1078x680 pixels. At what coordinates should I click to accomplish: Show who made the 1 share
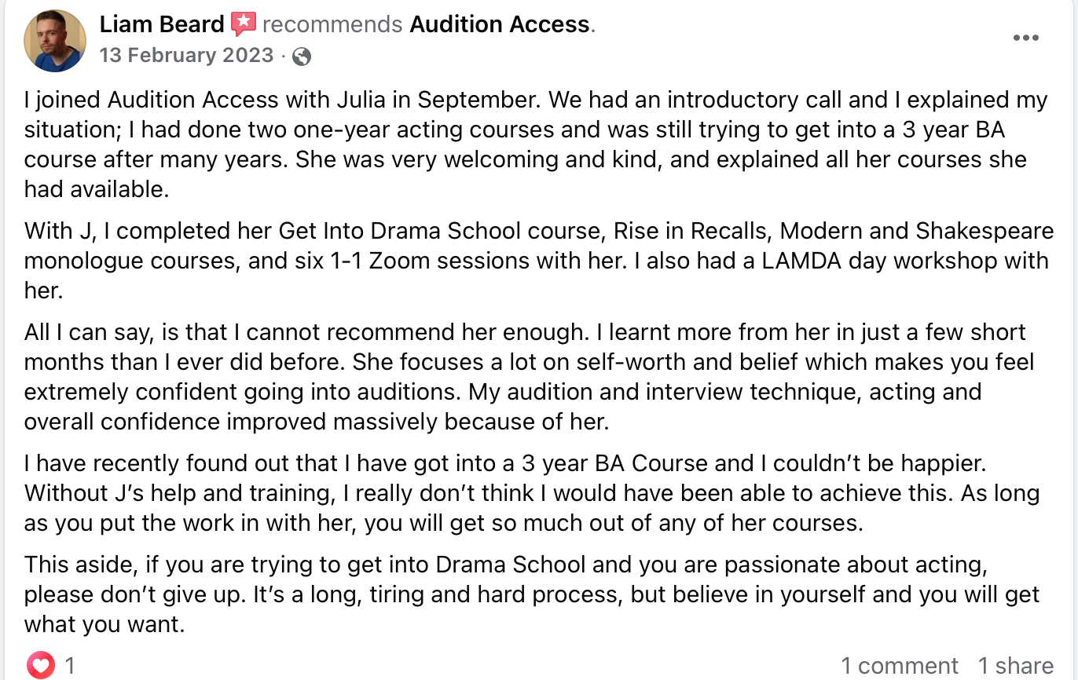pos(1015,666)
